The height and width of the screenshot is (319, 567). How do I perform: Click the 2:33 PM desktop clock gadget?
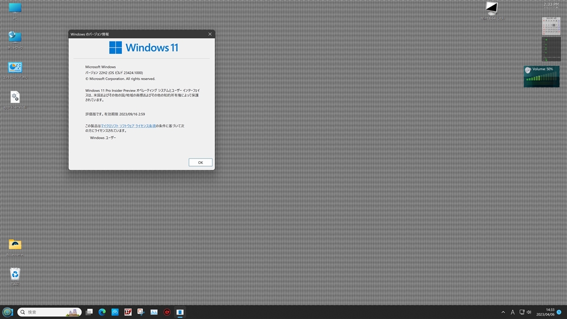click(x=551, y=5)
